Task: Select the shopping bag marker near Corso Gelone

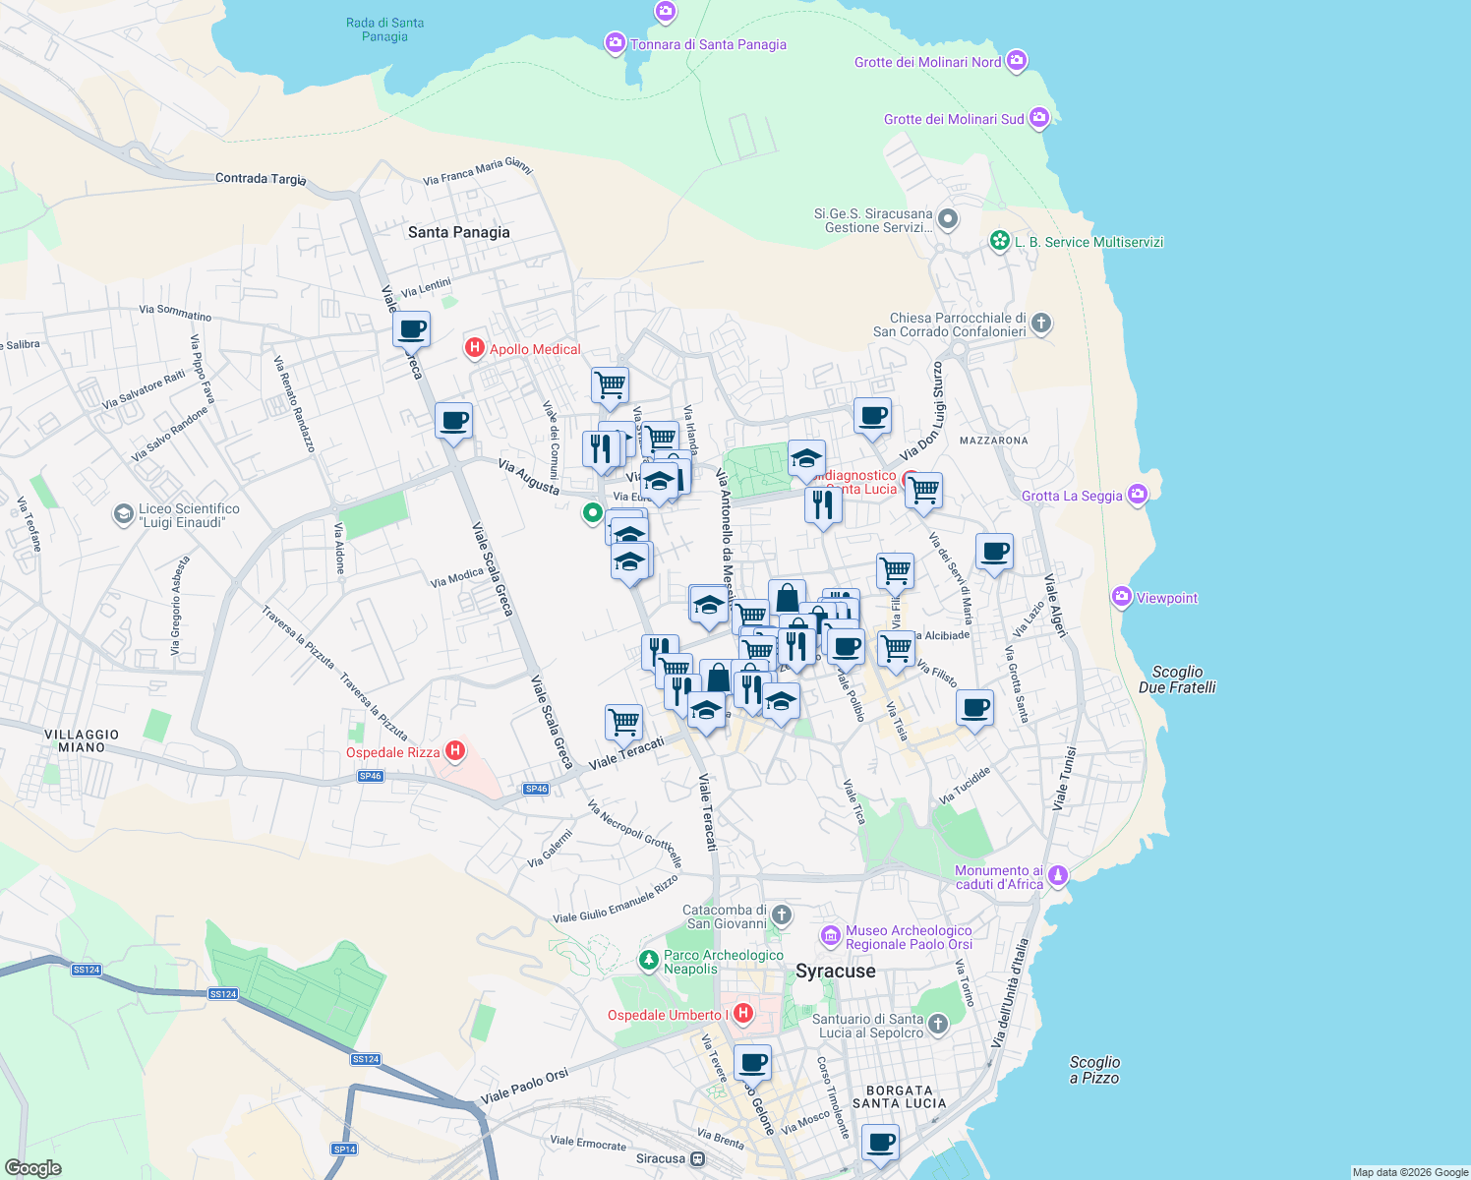Action: pyautogui.click(x=789, y=598)
